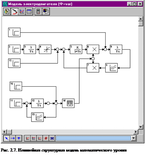This screenshot has width=146, height=155.
Task: Click the horizontal scrollbar right arrow
Action: pos(136,132)
